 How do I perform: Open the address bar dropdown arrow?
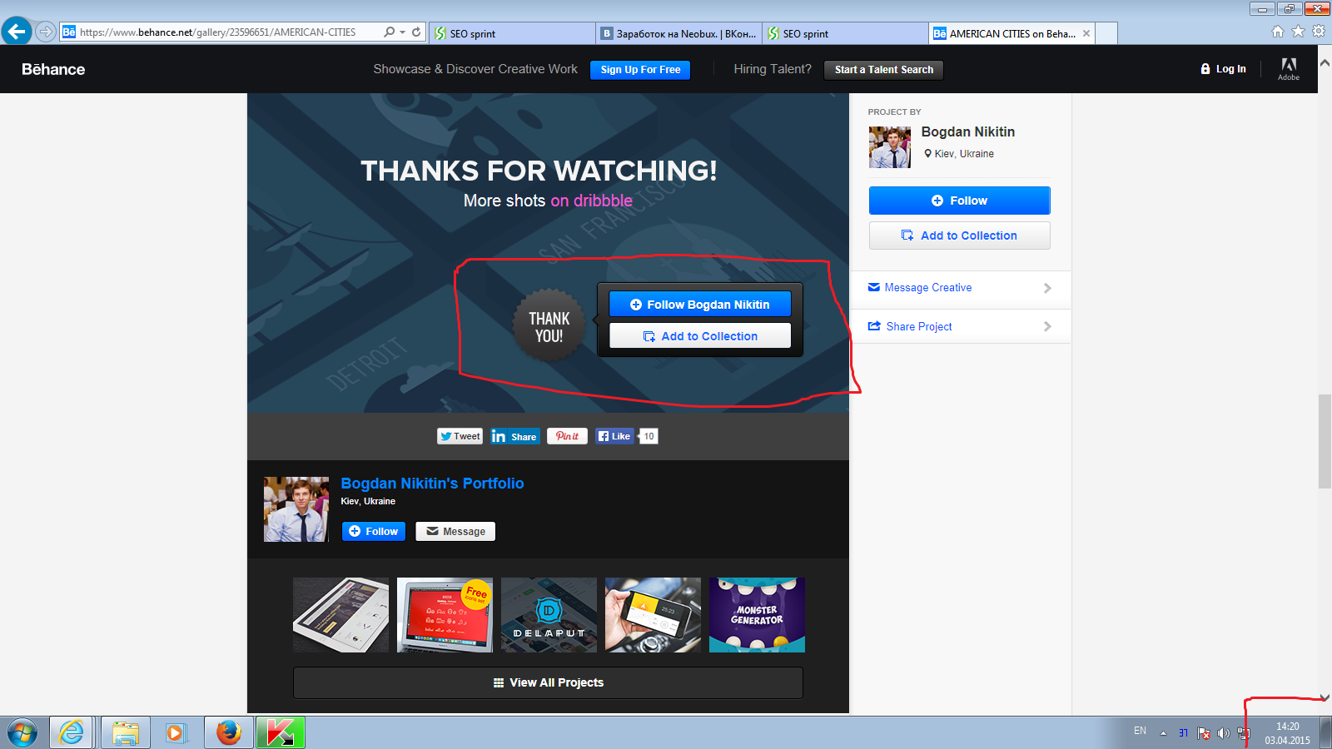click(403, 32)
